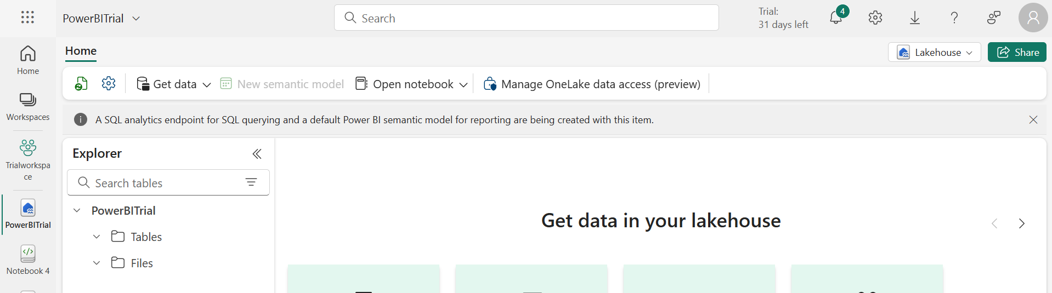Screen dimensions: 1052x293
Task: Select the Home ribbon tab
Action: (81, 51)
